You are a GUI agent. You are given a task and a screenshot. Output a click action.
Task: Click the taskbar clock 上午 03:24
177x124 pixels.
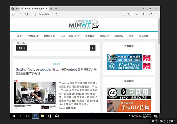click(147, 116)
